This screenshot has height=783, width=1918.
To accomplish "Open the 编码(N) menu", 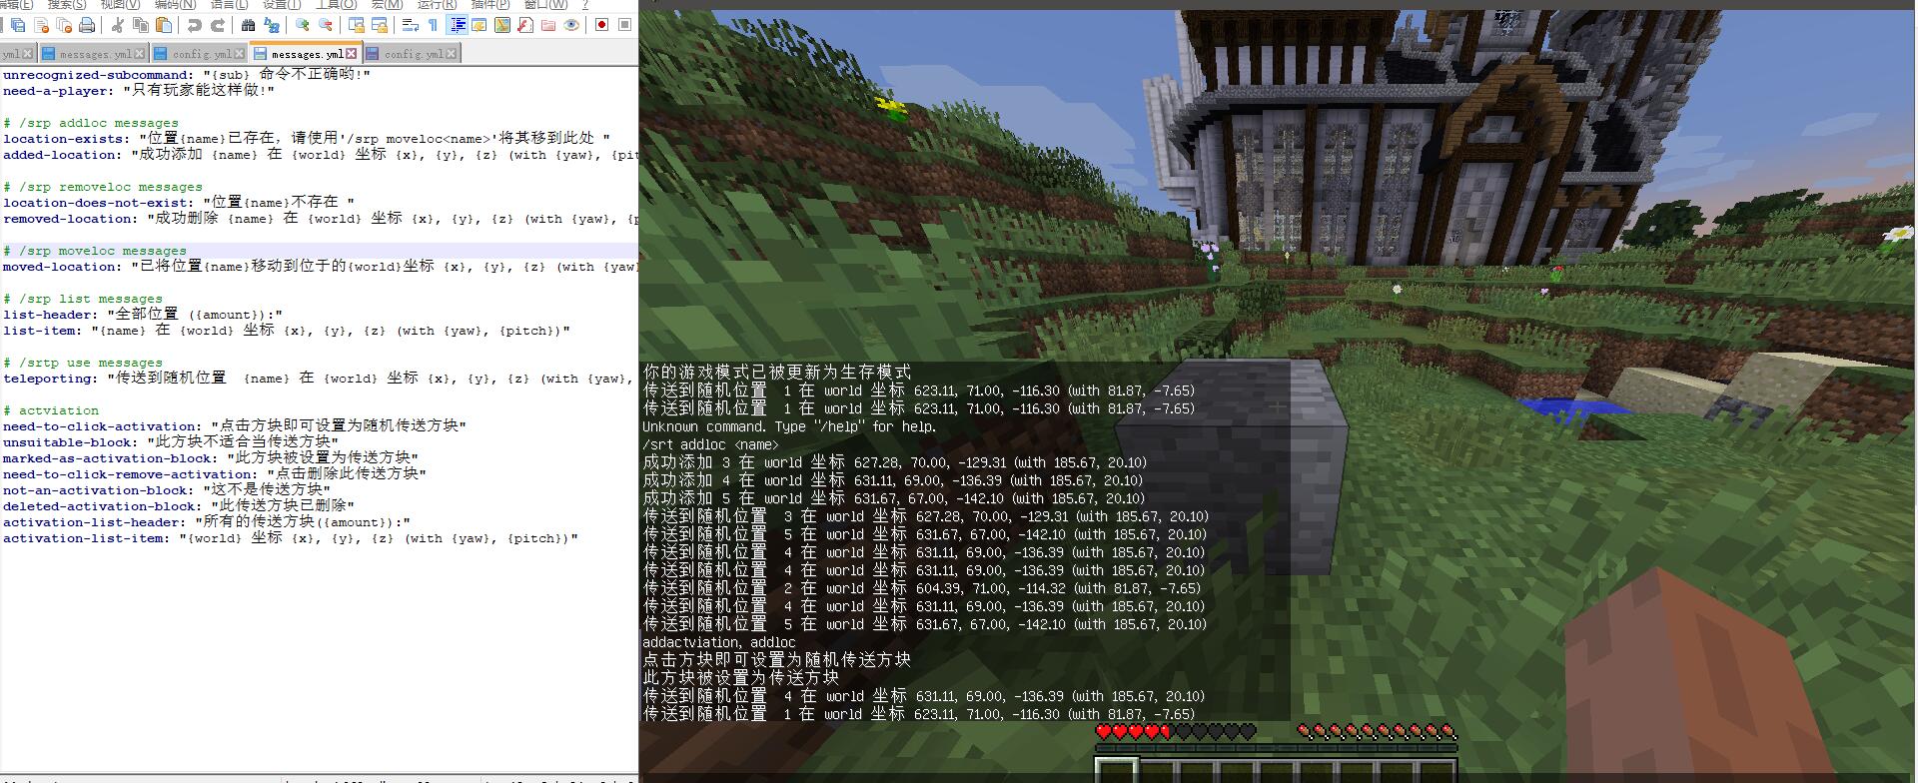I will pyautogui.click(x=175, y=5).
